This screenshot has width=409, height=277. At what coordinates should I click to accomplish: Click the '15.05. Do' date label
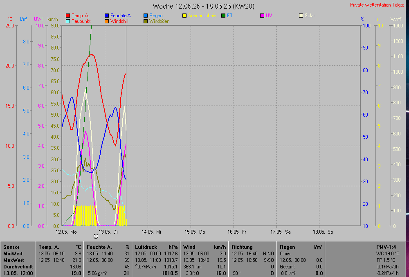click(x=195, y=232)
